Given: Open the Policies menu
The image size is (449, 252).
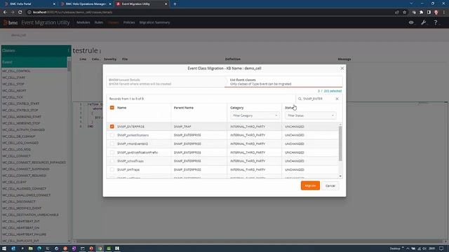Looking at the screenshot, I should pos(129,22).
